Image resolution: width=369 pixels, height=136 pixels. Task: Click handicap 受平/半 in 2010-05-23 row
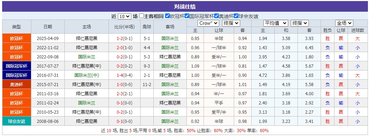[x=219, y=112]
